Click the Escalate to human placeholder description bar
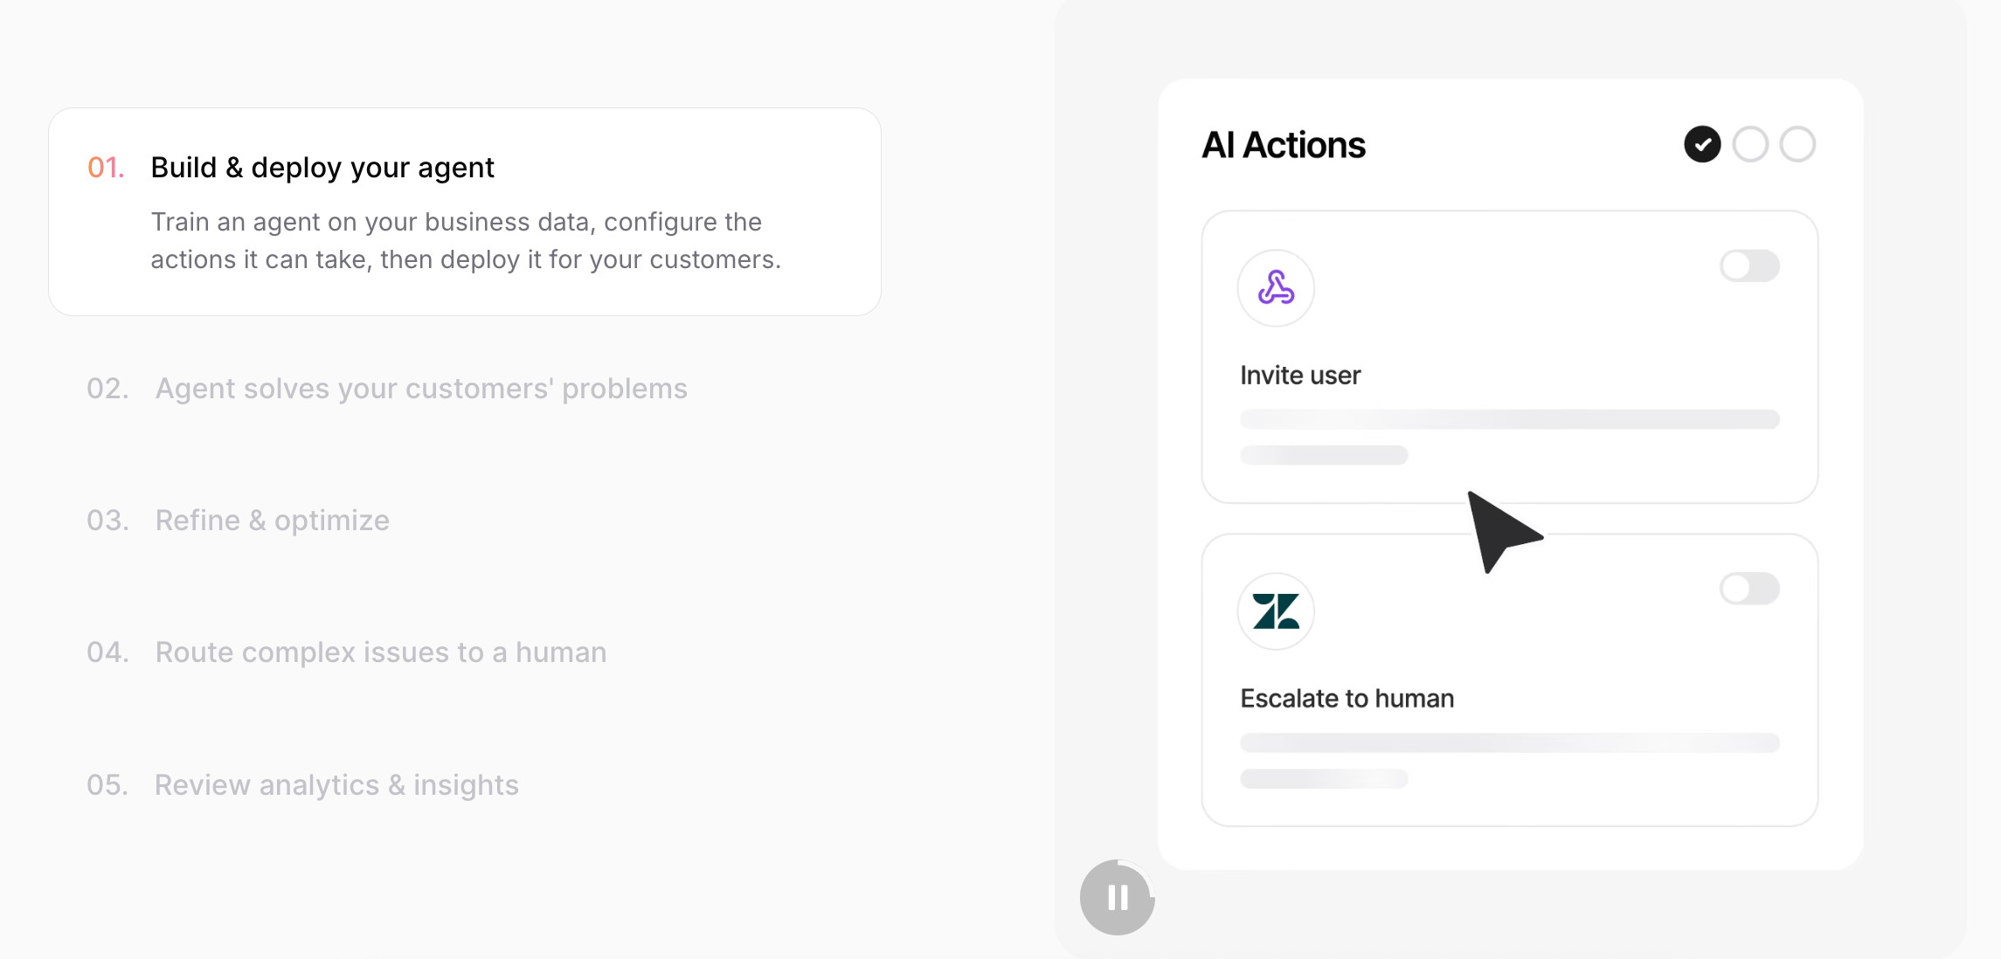2001x959 pixels. coord(1510,742)
